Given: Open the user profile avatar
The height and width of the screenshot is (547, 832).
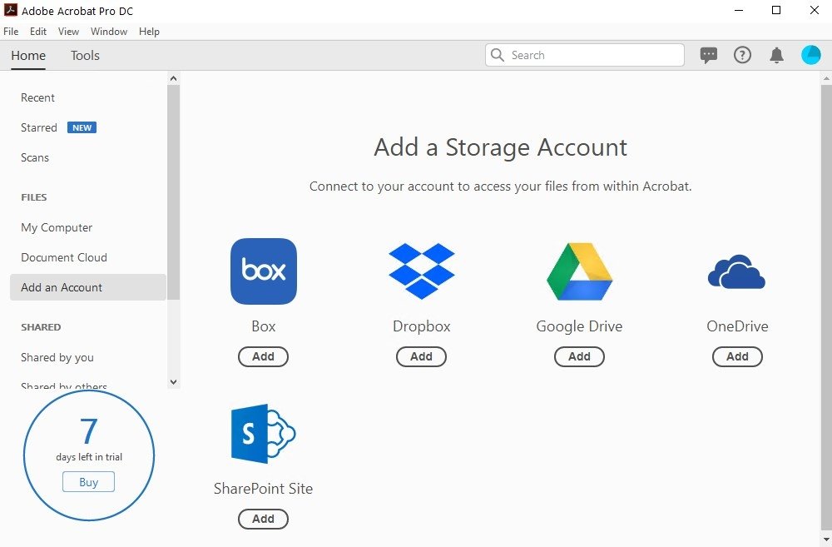Looking at the screenshot, I should pos(810,55).
